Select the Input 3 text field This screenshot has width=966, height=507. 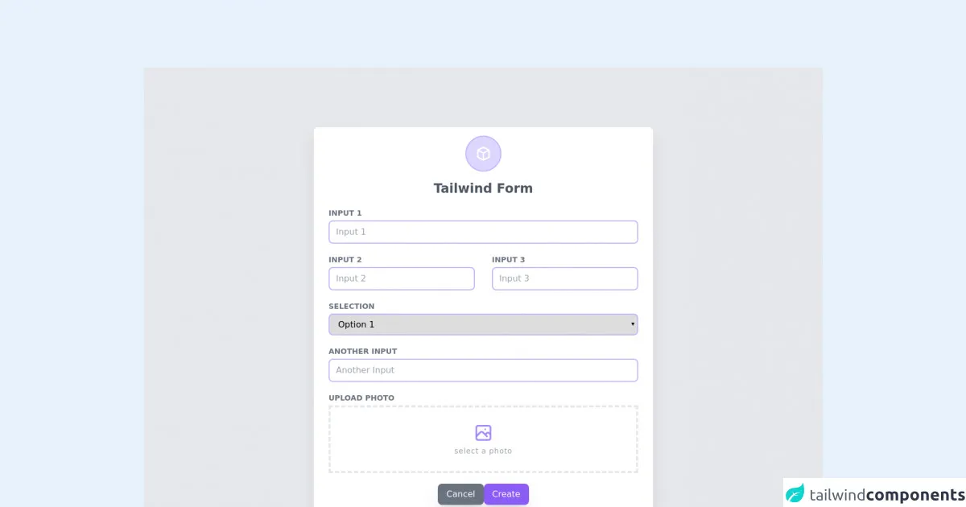point(564,278)
